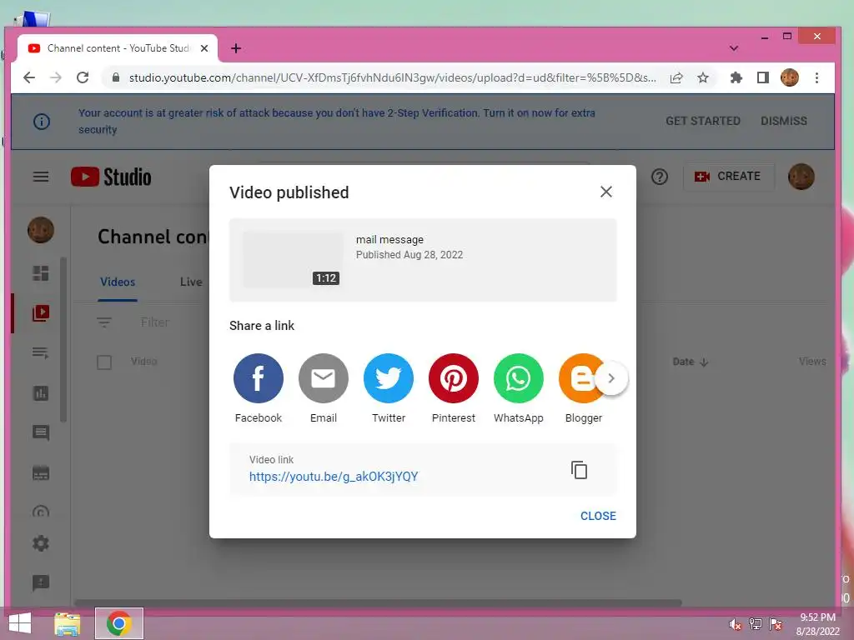Open the Subtitles sidebar icon
Image resolution: width=854 pixels, height=640 pixels.
coord(41,473)
